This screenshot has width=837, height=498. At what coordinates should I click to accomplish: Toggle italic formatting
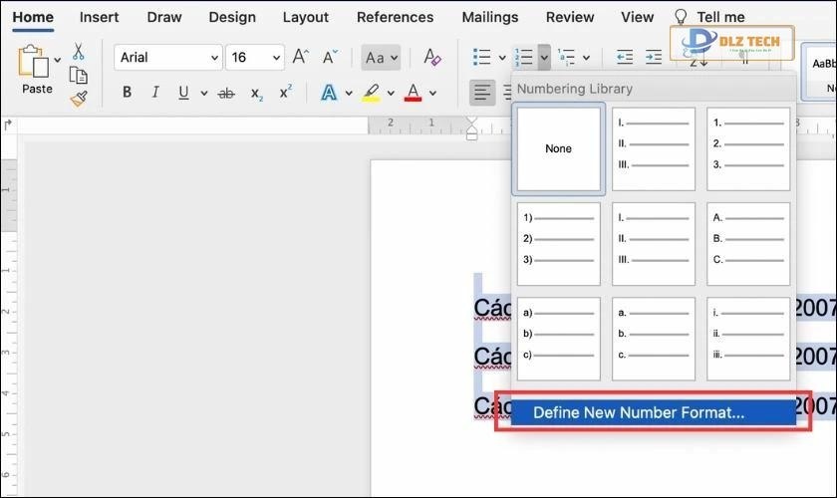[x=154, y=93]
